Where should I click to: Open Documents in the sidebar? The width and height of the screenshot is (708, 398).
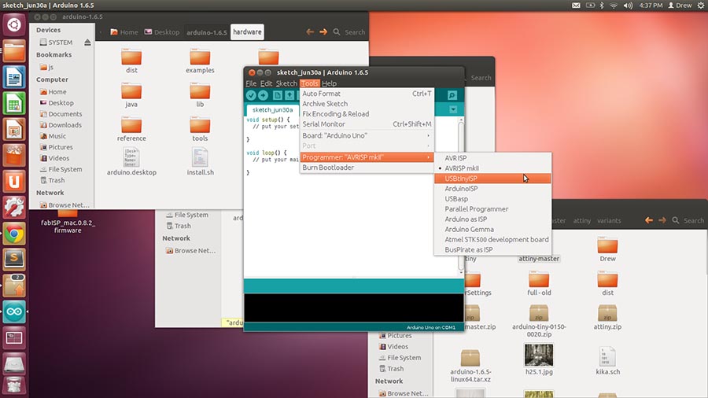(61, 114)
